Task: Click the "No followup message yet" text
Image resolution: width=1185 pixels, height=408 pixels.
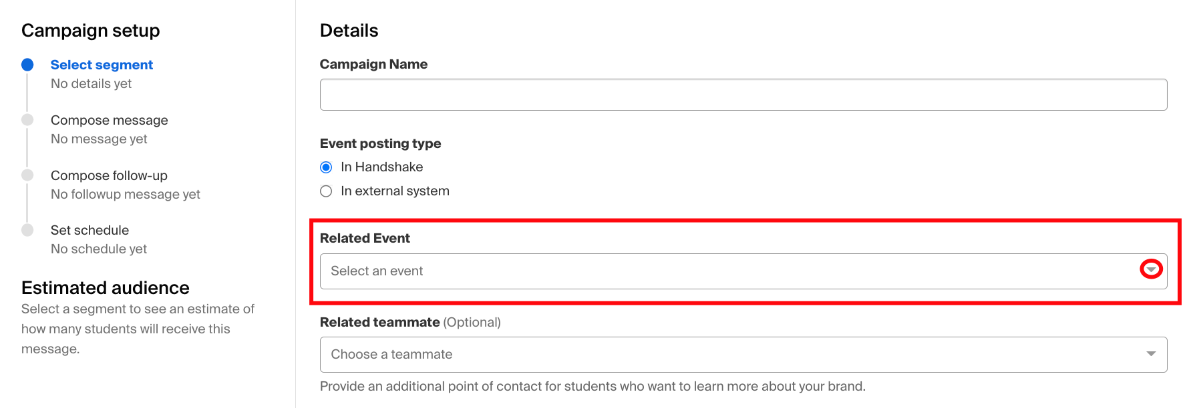Action: (126, 194)
